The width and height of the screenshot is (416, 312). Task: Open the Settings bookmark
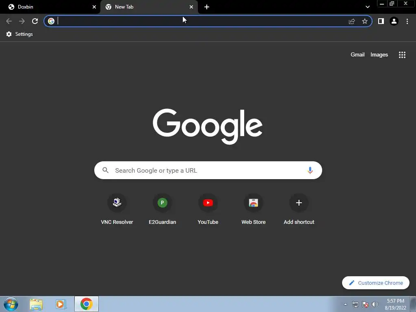click(19, 34)
